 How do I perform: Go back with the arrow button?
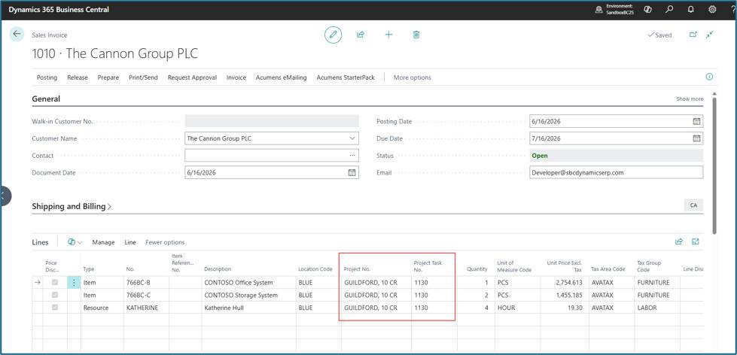tap(17, 35)
